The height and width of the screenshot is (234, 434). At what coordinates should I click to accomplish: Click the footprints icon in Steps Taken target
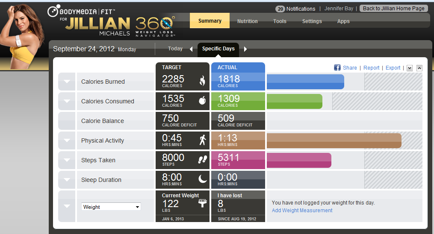(203, 159)
